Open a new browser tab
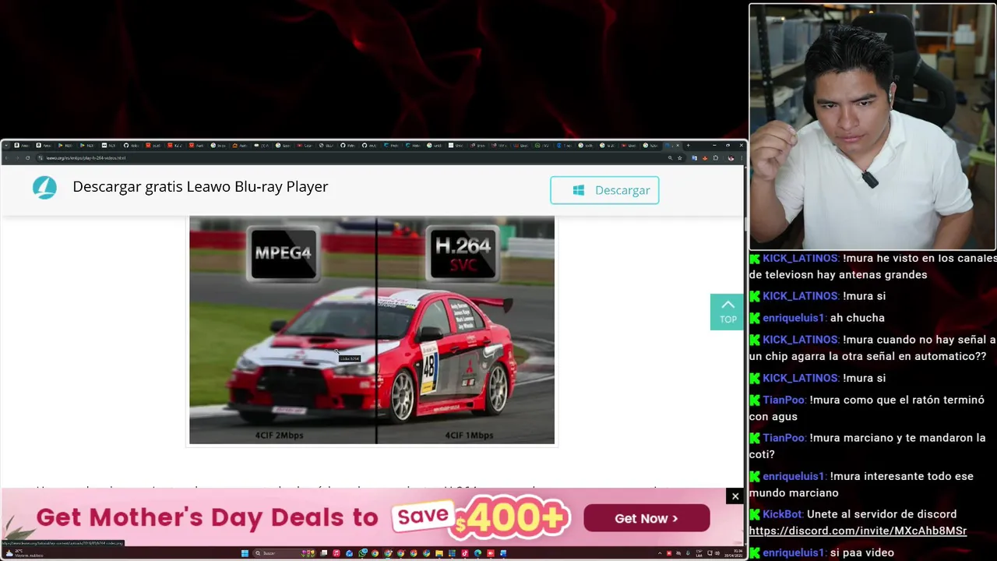This screenshot has width=997, height=561. click(x=689, y=145)
